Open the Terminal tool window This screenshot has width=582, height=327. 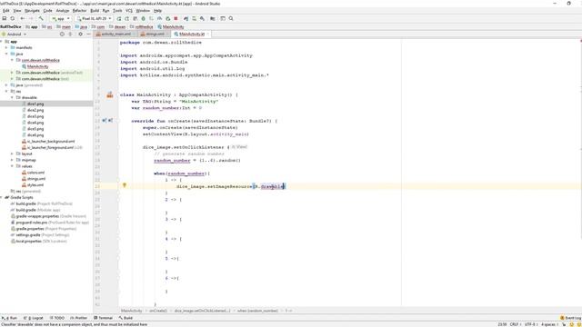tap(103, 318)
